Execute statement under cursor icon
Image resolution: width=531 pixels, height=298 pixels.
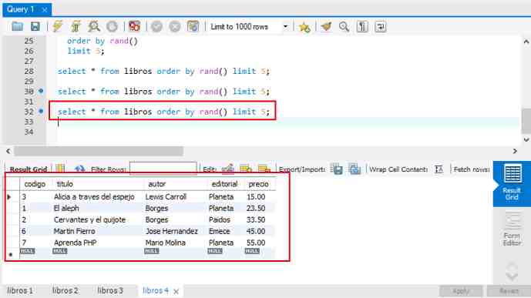tap(76, 26)
